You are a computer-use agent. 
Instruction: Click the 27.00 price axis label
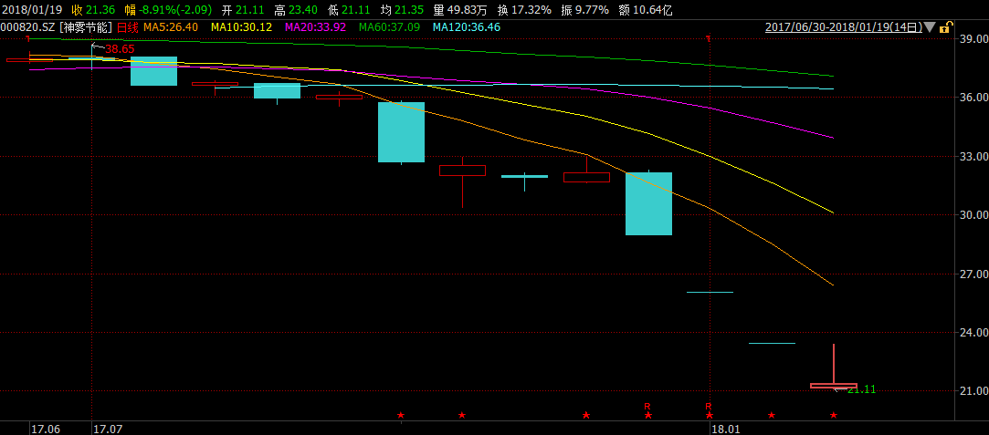click(973, 274)
